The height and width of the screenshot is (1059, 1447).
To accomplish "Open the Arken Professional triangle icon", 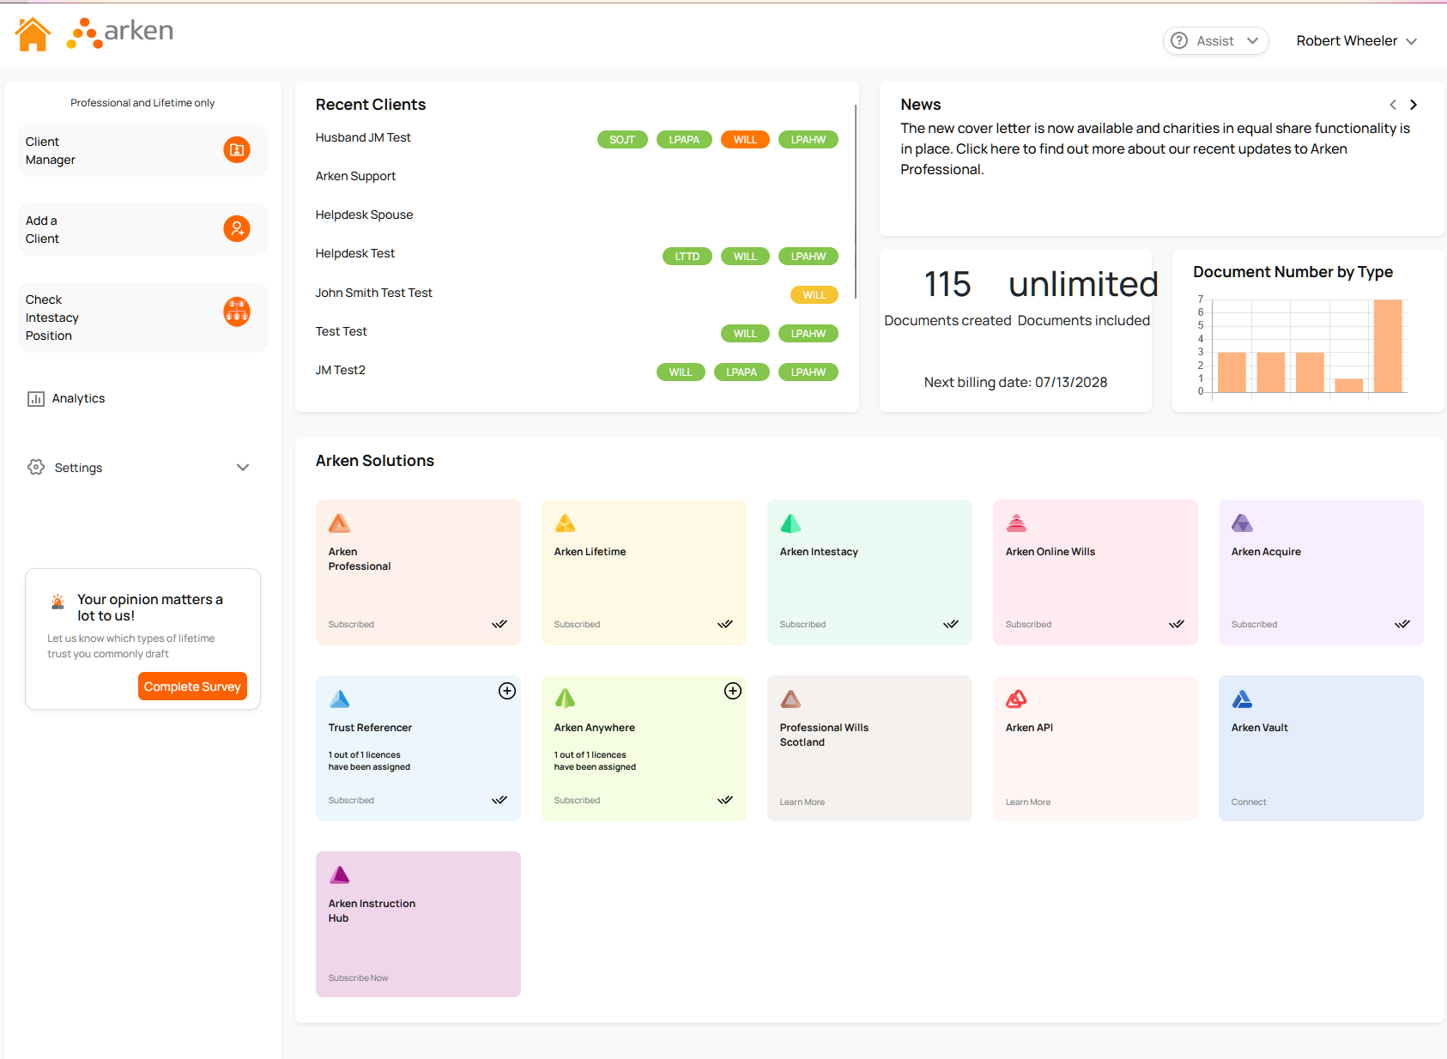I will [x=339, y=523].
